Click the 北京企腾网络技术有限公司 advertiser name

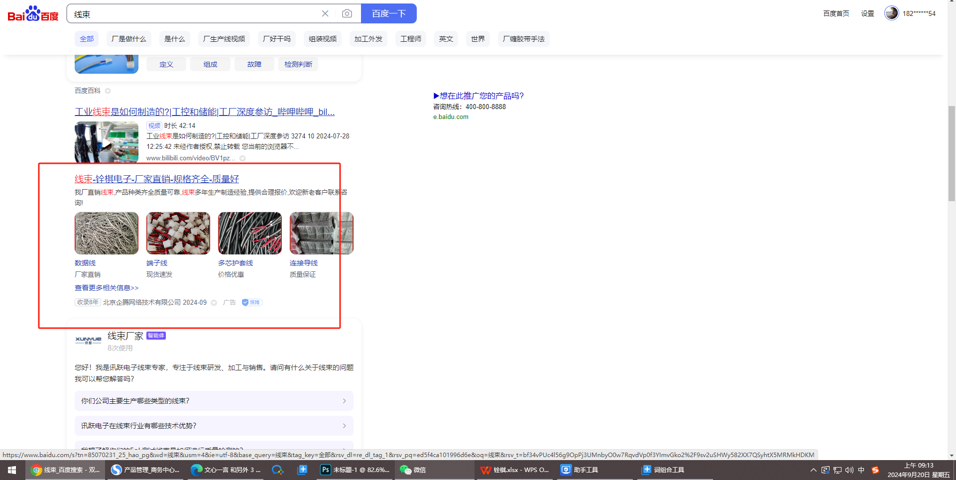[142, 302]
